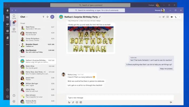The height and width of the screenshot is (107, 189).
Task: Open message formatting options
Action: pyautogui.click(x=69, y=102)
